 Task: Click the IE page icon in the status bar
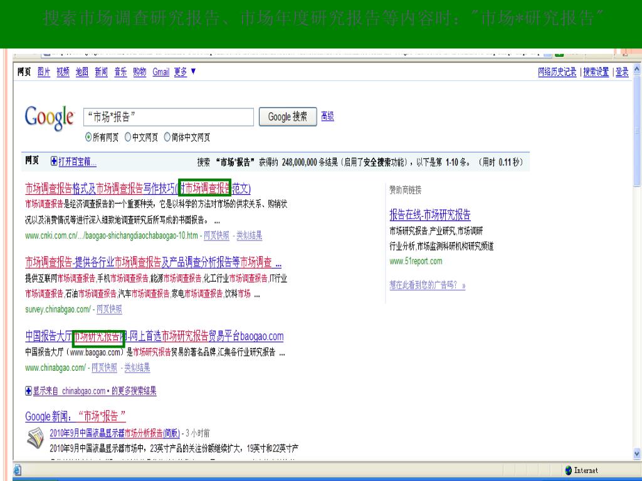[x=17, y=470]
